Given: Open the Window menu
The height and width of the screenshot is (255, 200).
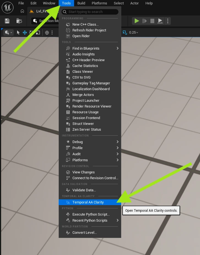Looking at the screenshot, I should click(x=49, y=3).
